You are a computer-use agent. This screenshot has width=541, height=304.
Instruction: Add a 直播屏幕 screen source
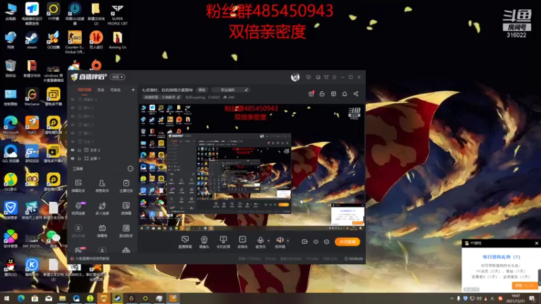[x=185, y=242]
